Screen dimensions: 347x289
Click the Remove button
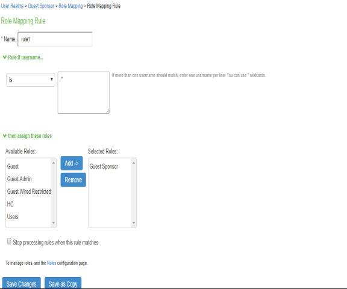[73, 180]
